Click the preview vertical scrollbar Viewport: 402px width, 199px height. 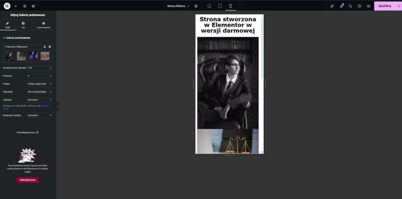click(x=262, y=48)
